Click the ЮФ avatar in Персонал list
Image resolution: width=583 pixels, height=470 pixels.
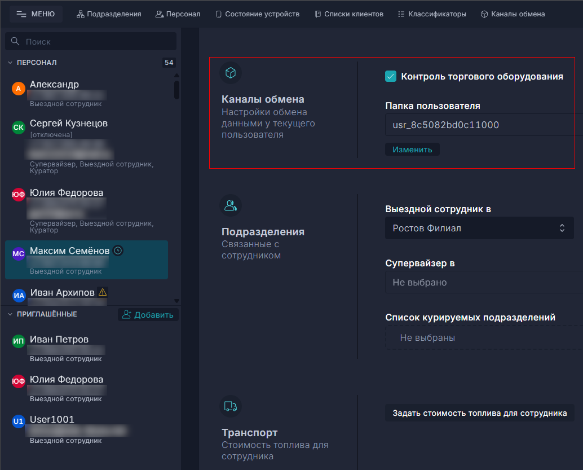pos(18,194)
